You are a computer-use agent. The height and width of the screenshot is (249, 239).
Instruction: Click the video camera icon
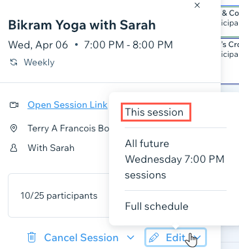[x=14, y=105]
